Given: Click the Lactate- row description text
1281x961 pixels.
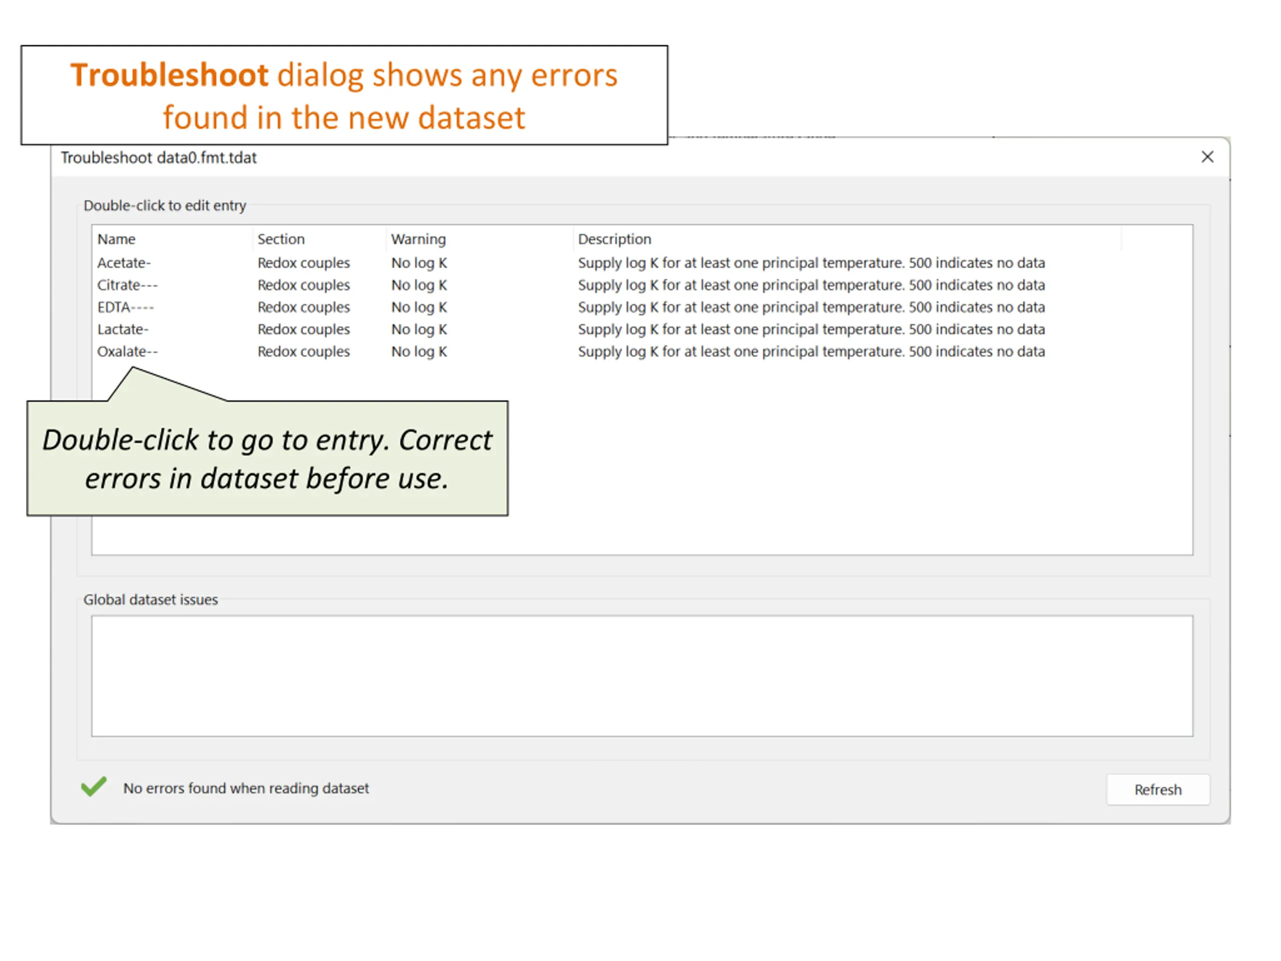Looking at the screenshot, I should pos(811,329).
